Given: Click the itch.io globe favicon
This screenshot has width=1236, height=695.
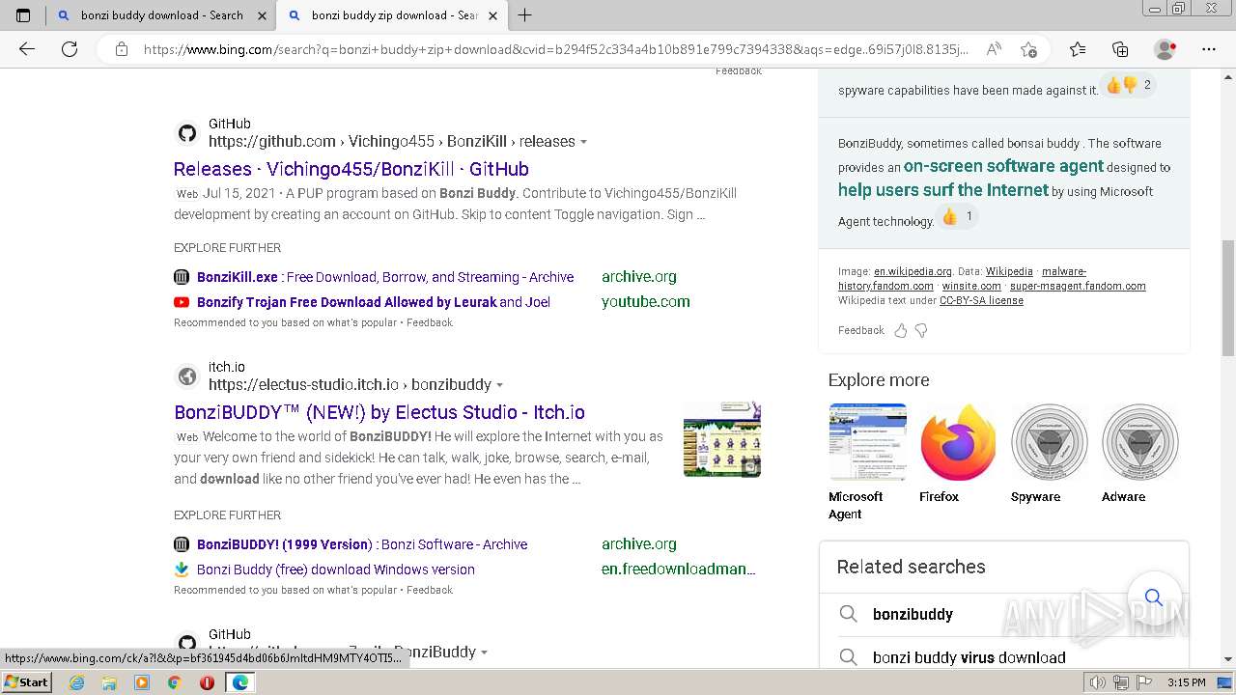Looking at the screenshot, I should 187,376.
